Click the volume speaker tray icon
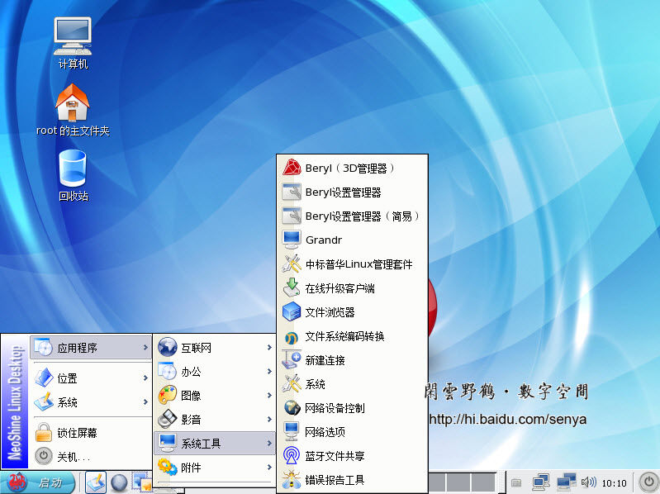Screen dimensions: 660x494 588,482
